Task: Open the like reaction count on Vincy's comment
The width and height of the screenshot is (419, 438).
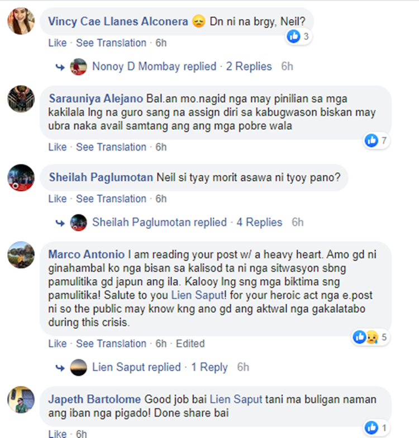Action: pos(298,36)
